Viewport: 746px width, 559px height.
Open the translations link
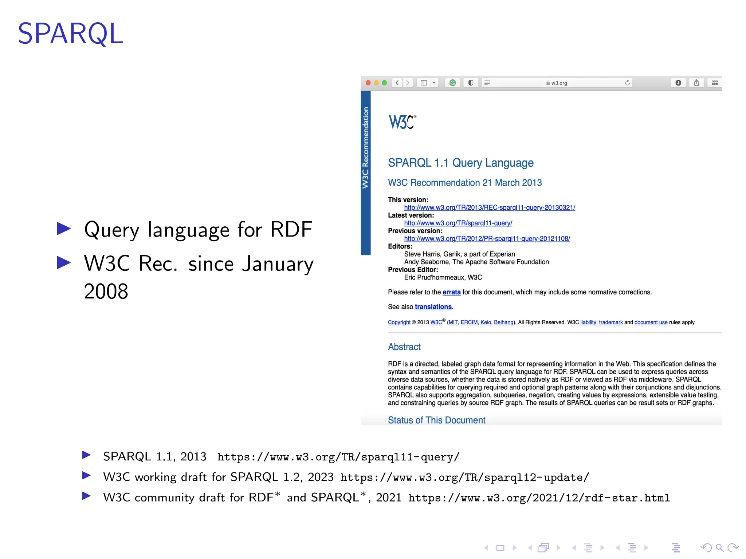coord(433,307)
